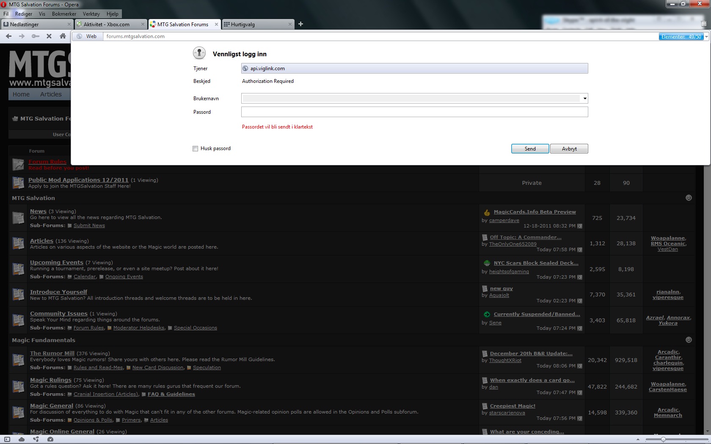
Task: Stop loading the page with the X button
Action: click(49, 36)
